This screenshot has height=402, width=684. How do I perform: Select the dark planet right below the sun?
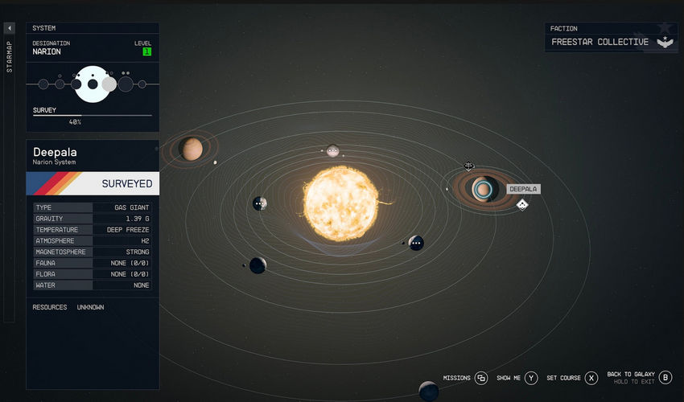416,243
